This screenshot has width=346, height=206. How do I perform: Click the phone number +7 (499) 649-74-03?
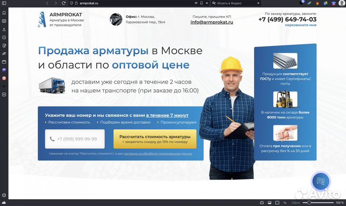287,19
